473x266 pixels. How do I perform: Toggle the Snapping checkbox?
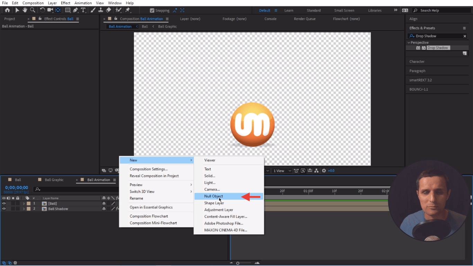152,10
